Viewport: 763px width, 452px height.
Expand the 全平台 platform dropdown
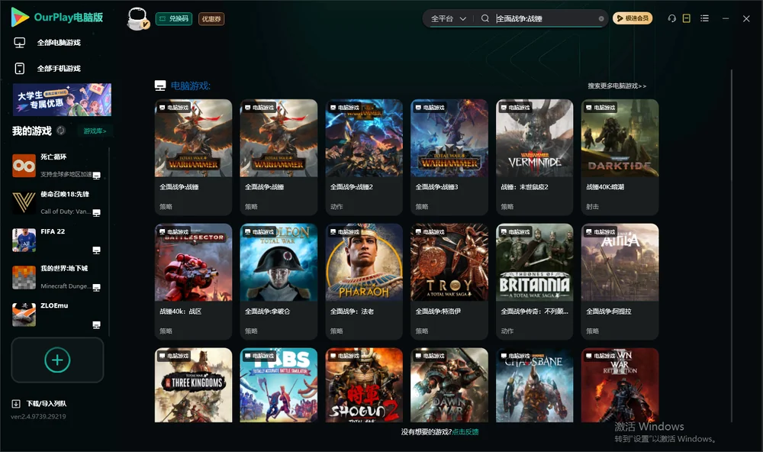448,18
